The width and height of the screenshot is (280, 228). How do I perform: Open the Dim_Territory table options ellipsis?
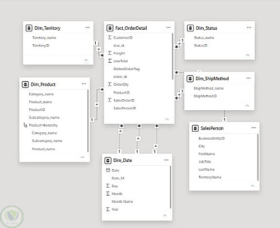click(x=87, y=27)
